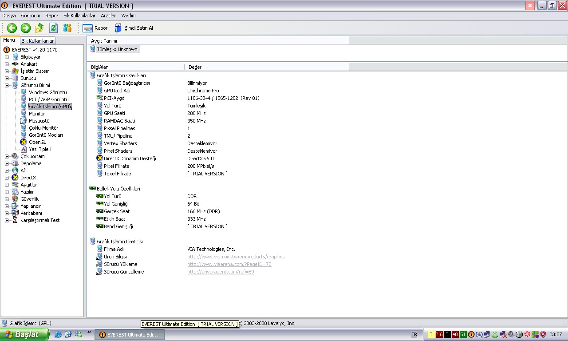Select Grafik İşlemci (GPU) tree item
The width and height of the screenshot is (568, 341).
[50, 107]
